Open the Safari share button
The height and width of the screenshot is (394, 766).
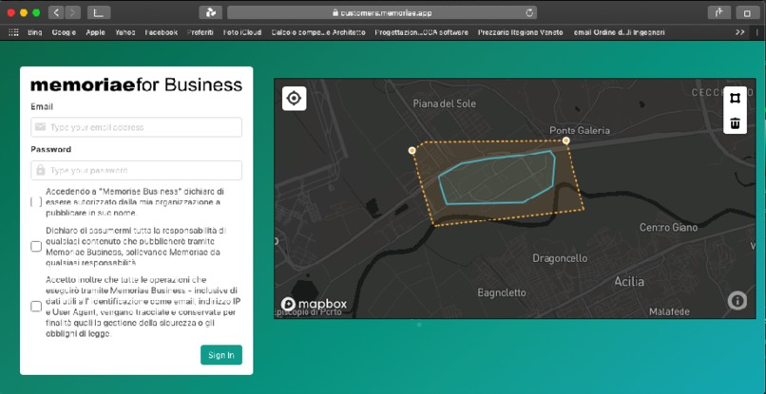(x=719, y=13)
